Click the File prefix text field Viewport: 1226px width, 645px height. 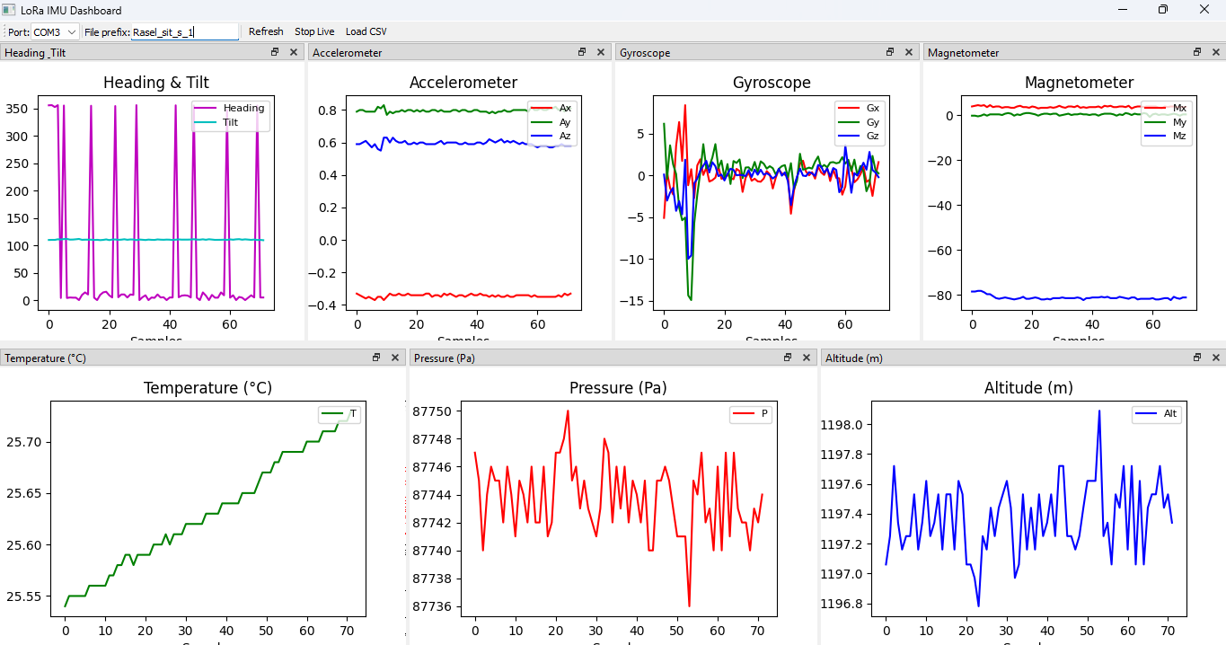(184, 32)
